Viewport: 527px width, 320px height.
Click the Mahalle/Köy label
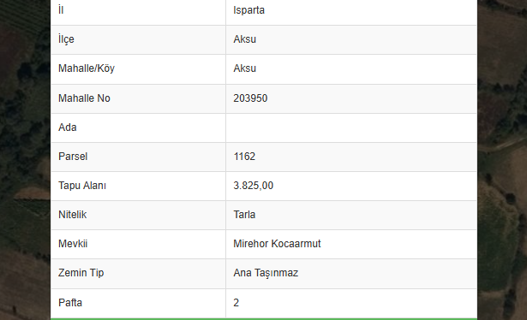[87, 68]
